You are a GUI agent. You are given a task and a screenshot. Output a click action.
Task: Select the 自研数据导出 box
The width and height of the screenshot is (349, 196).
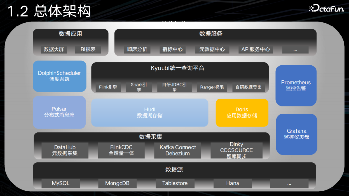pyautogui.click(x=248, y=87)
